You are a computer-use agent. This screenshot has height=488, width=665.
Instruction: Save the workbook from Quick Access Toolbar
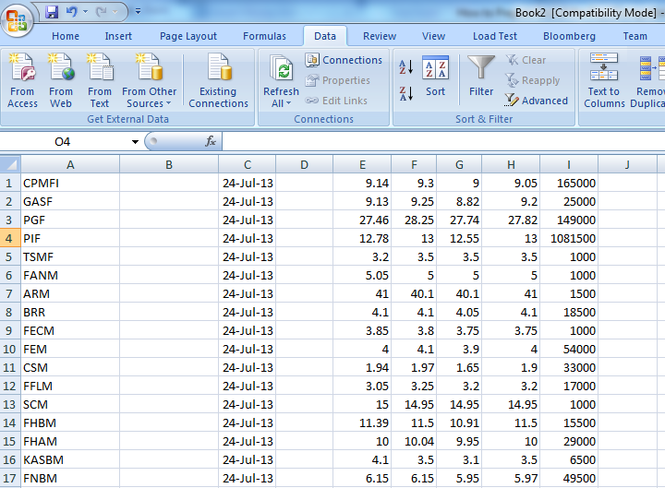(x=52, y=12)
